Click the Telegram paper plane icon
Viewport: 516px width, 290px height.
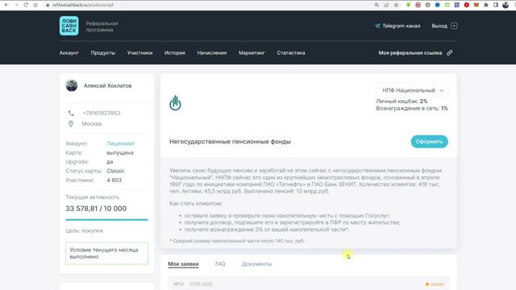tap(377, 26)
